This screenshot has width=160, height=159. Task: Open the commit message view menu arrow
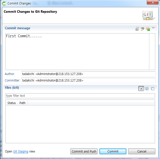pos(153,28)
